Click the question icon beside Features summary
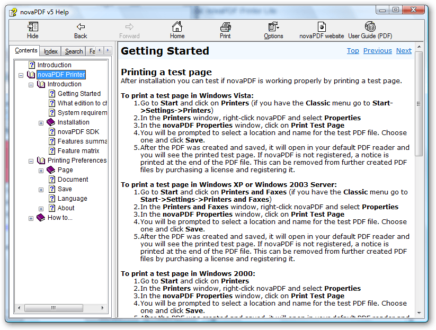Image resolution: width=436 pixels, height=330 pixels. [52, 141]
